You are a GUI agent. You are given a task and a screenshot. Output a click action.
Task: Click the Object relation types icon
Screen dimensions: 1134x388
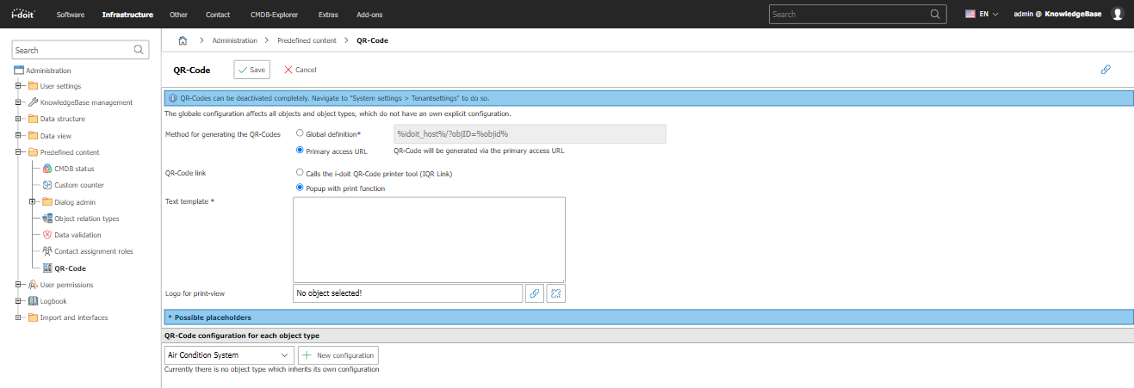[47, 219]
